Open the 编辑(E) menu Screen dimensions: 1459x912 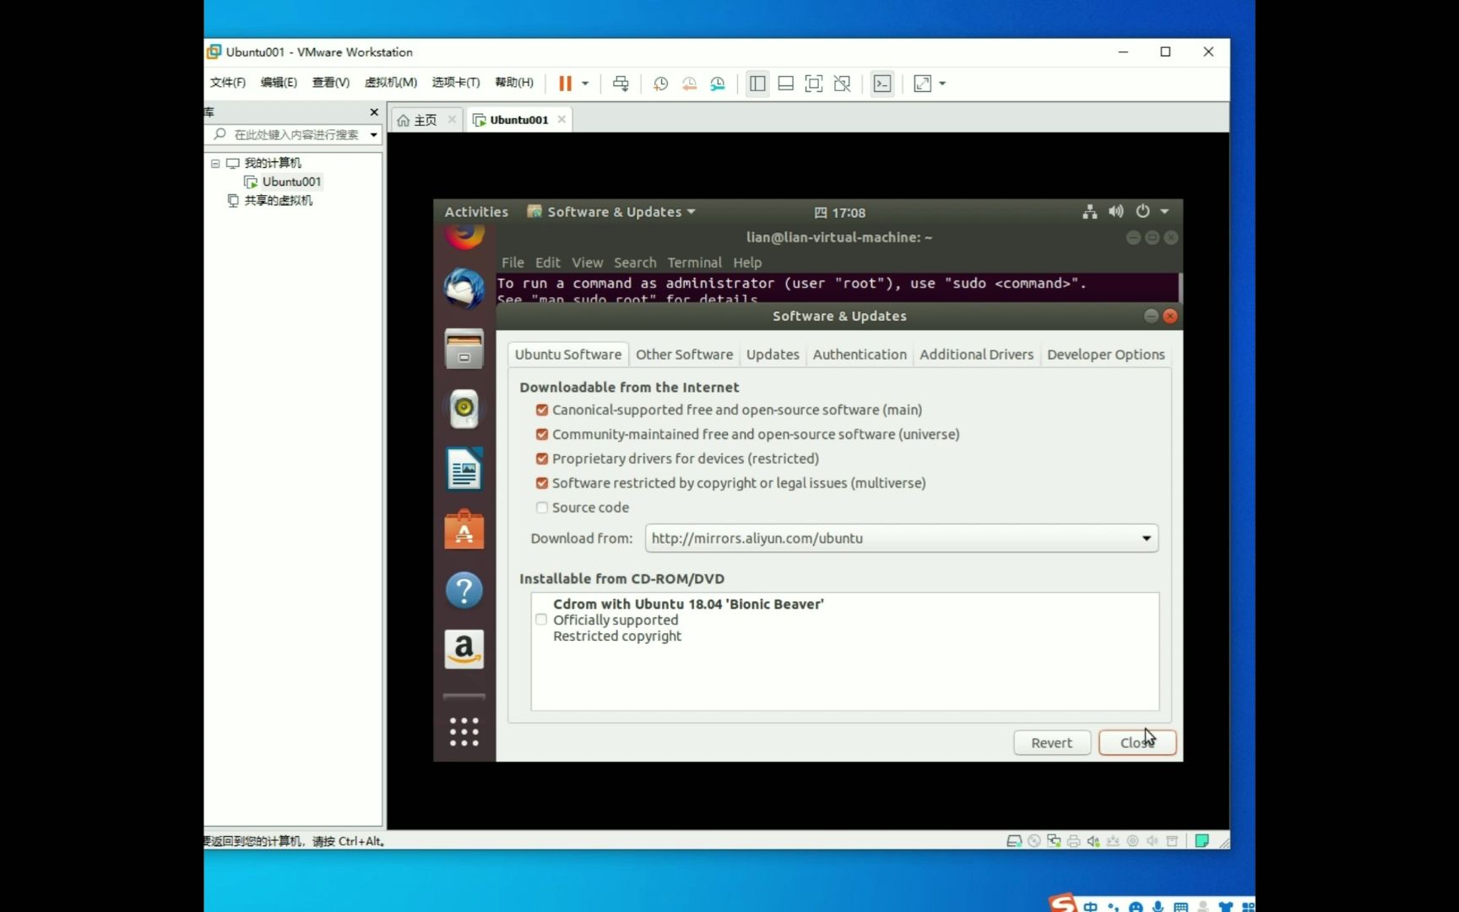click(279, 82)
